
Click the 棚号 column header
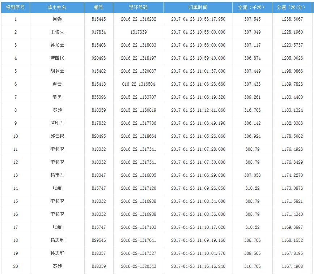pos(98,7)
